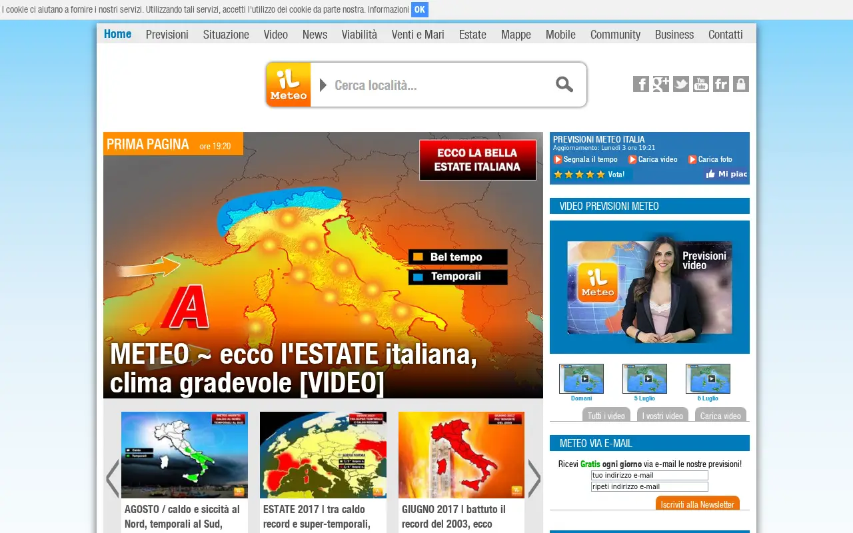Image resolution: width=853 pixels, height=533 pixels.
Task: Click the Facebook 'Mi piace' like button
Action: click(726, 174)
